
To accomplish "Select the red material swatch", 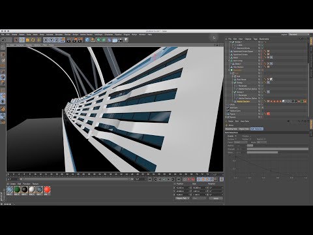I will (x=47, y=190).
